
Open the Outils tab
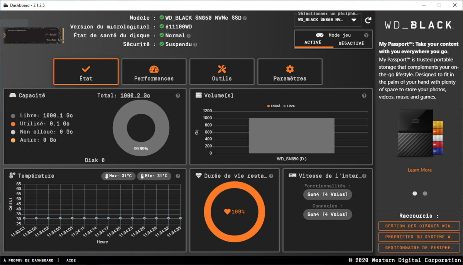point(222,72)
